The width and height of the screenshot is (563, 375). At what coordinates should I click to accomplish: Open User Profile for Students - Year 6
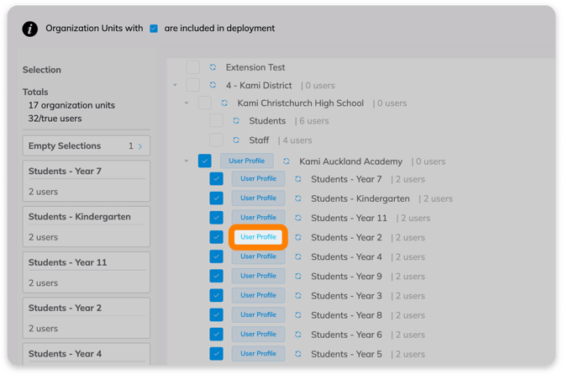pyautogui.click(x=258, y=334)
